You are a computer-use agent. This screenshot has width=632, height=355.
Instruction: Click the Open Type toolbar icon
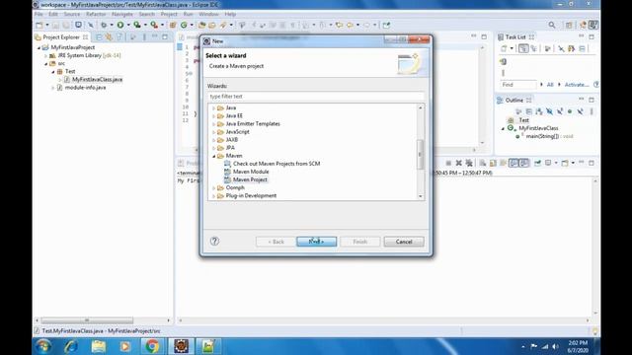click(201, 25)
